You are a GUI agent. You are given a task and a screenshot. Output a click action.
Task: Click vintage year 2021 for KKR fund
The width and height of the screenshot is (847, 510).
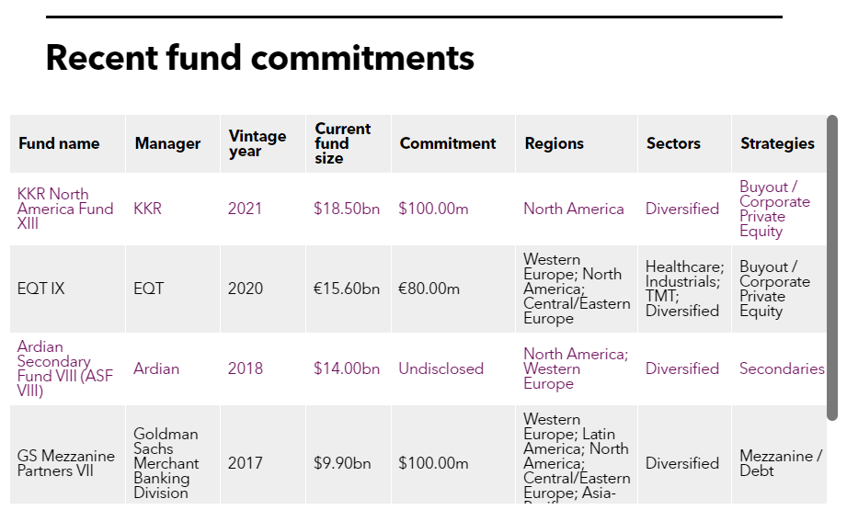[x=245, y=209]
